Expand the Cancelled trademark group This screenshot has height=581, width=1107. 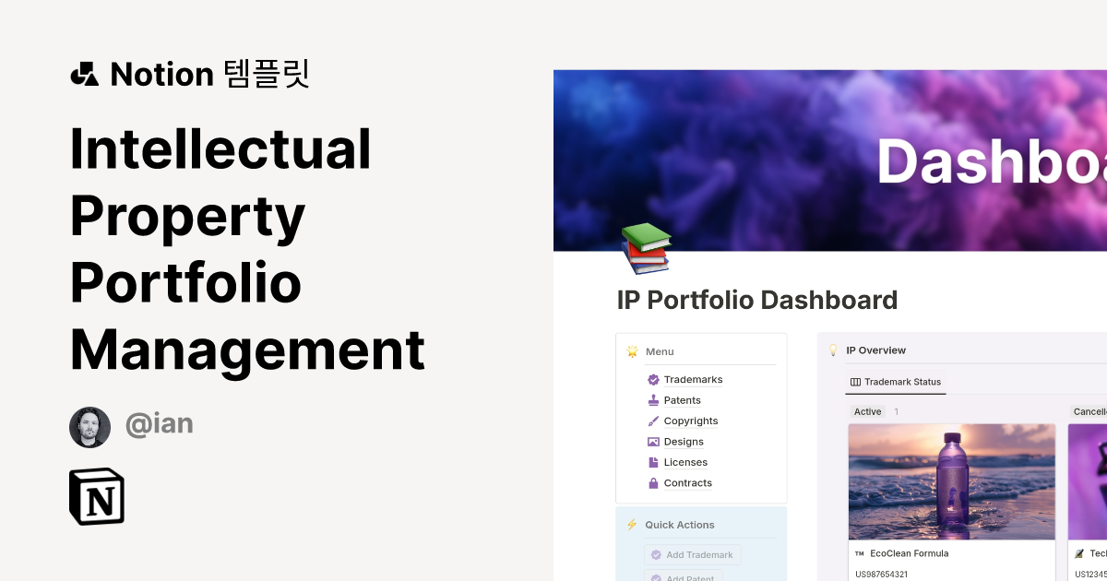pyautogui.click(x=1089, y=411)
